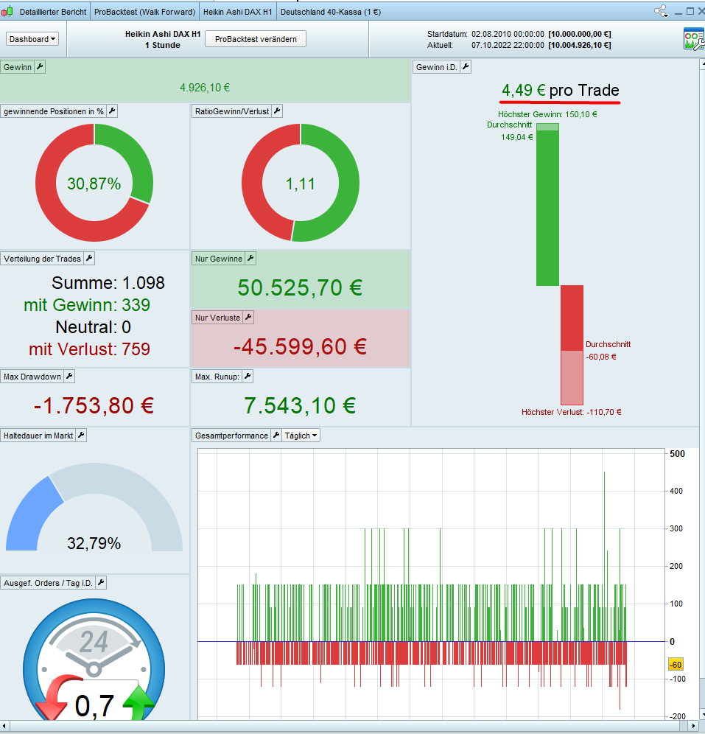Open wrench for Ausgef. Orders / Tag i.D.

pyautogui.click(x=101, y=583)
